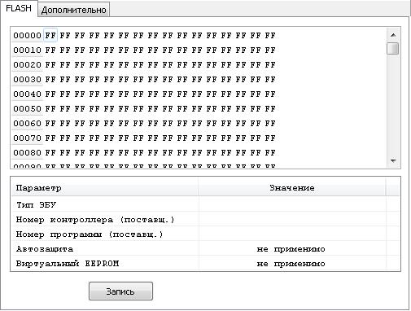Click the address label 00010
The height and width of the screenshot is (311, 411).
[x=27, y=50]
